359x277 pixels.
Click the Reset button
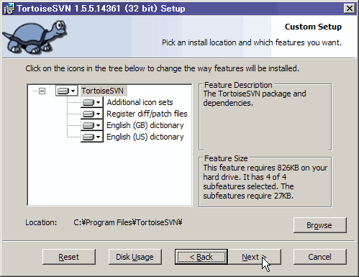pos(69,257)
